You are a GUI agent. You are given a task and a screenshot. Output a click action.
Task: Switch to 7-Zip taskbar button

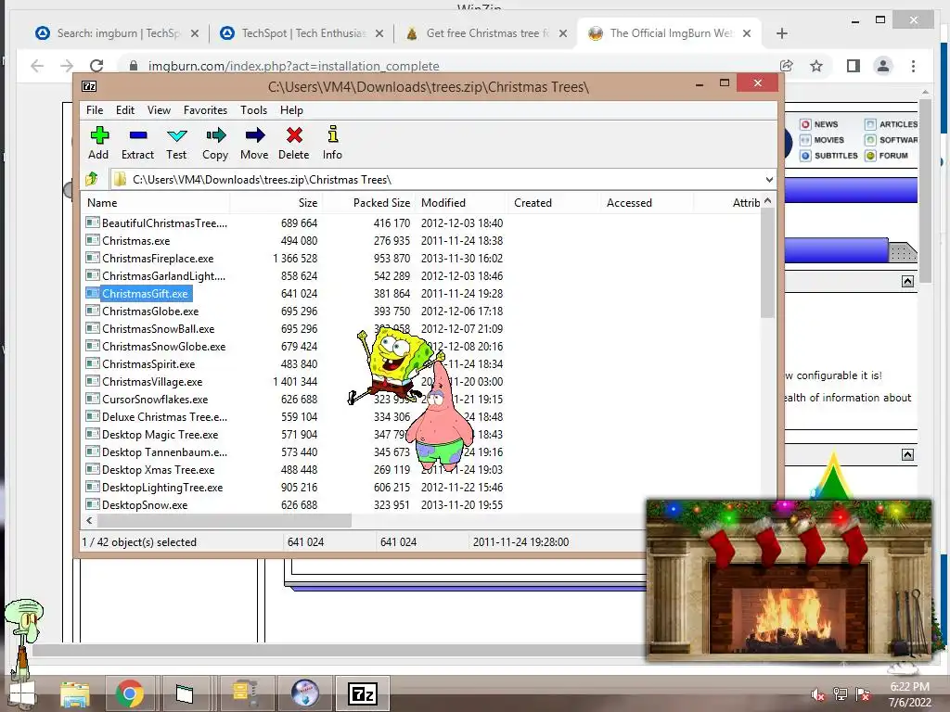tap(363, 693)
